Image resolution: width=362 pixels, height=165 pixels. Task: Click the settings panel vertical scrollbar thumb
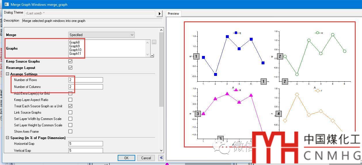[x=161, y=70]
